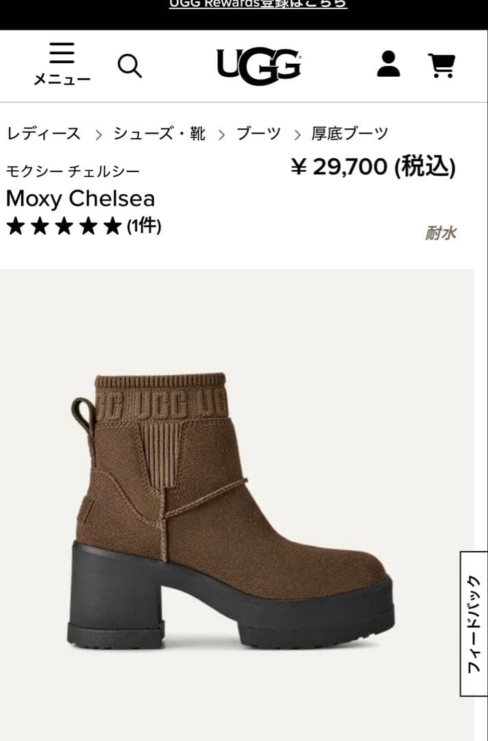Open the 厚底ブーツ breadcrumb category
Viewport: 488px width, 741px height.
(350, 134)
